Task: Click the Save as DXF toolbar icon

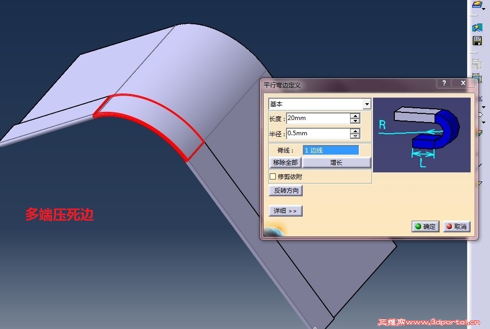Action: [477, 41]
